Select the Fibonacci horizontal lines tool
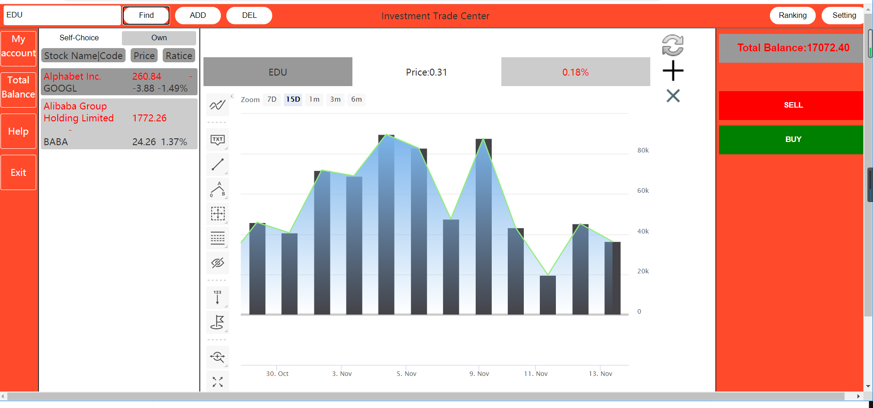This screenshot has height=408, width=873. (x=218, y=238)
